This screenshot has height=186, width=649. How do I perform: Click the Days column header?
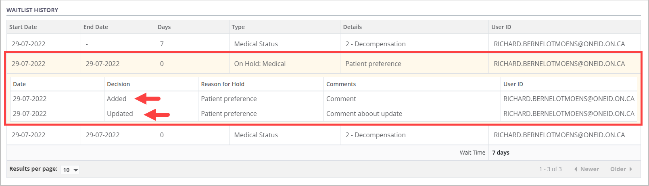[x=164, y=27]
